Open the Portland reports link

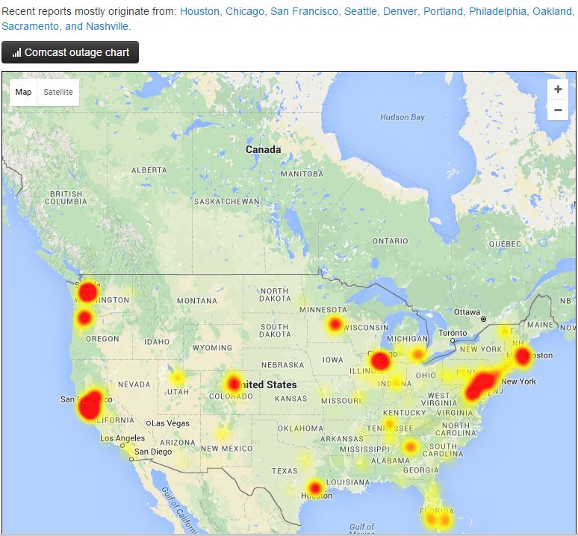(x=443, y=11)
